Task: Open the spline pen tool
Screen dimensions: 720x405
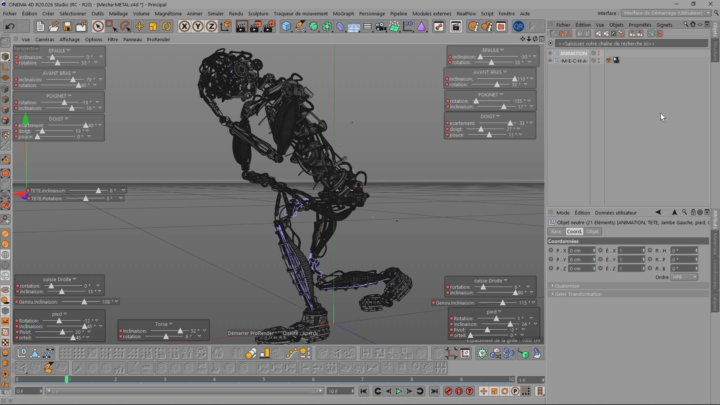Action: 300,27
